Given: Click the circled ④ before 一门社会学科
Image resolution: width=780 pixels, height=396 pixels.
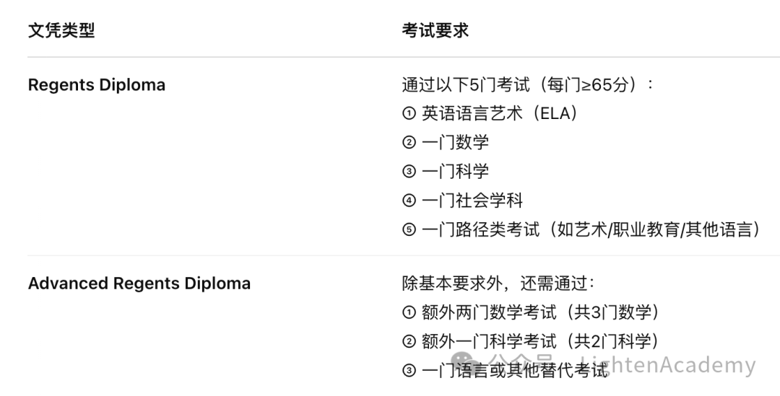Looking at the screenshot, I should (409, 201).
